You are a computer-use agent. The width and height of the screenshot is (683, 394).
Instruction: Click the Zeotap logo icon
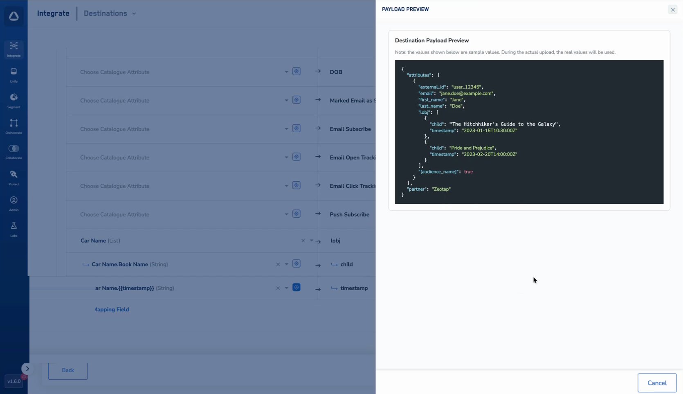(13, 16)
